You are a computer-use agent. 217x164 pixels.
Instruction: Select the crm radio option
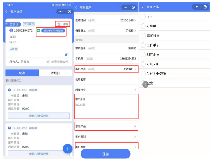tap(143, 17)
